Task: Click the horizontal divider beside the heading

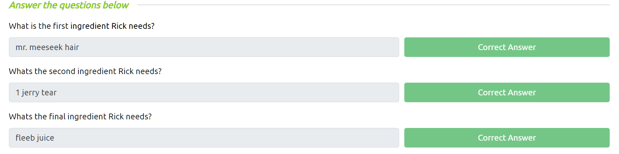Action: [373, 5]
